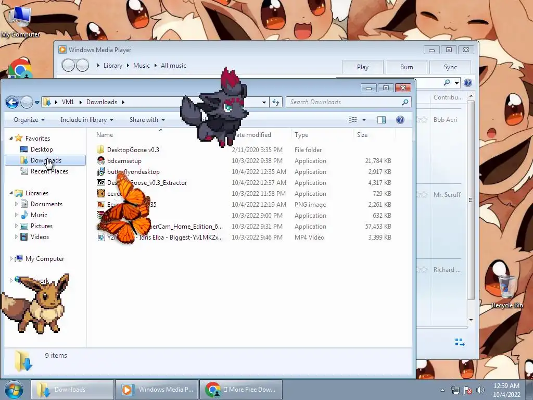Select the 7z Extractor application icon
This screenshot has width=533, height=400.
coord(100,183)
